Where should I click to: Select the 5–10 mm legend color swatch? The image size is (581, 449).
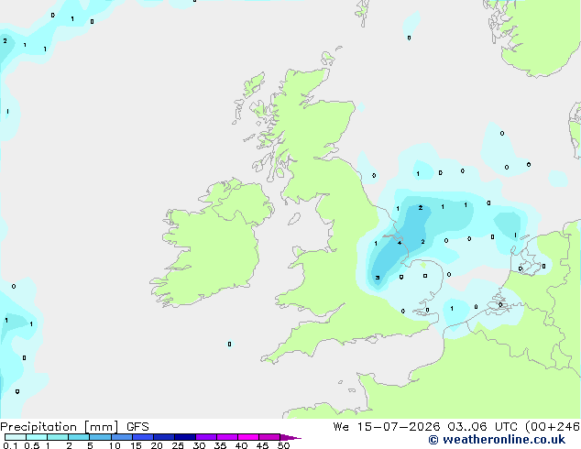click(x=101, y=437)
